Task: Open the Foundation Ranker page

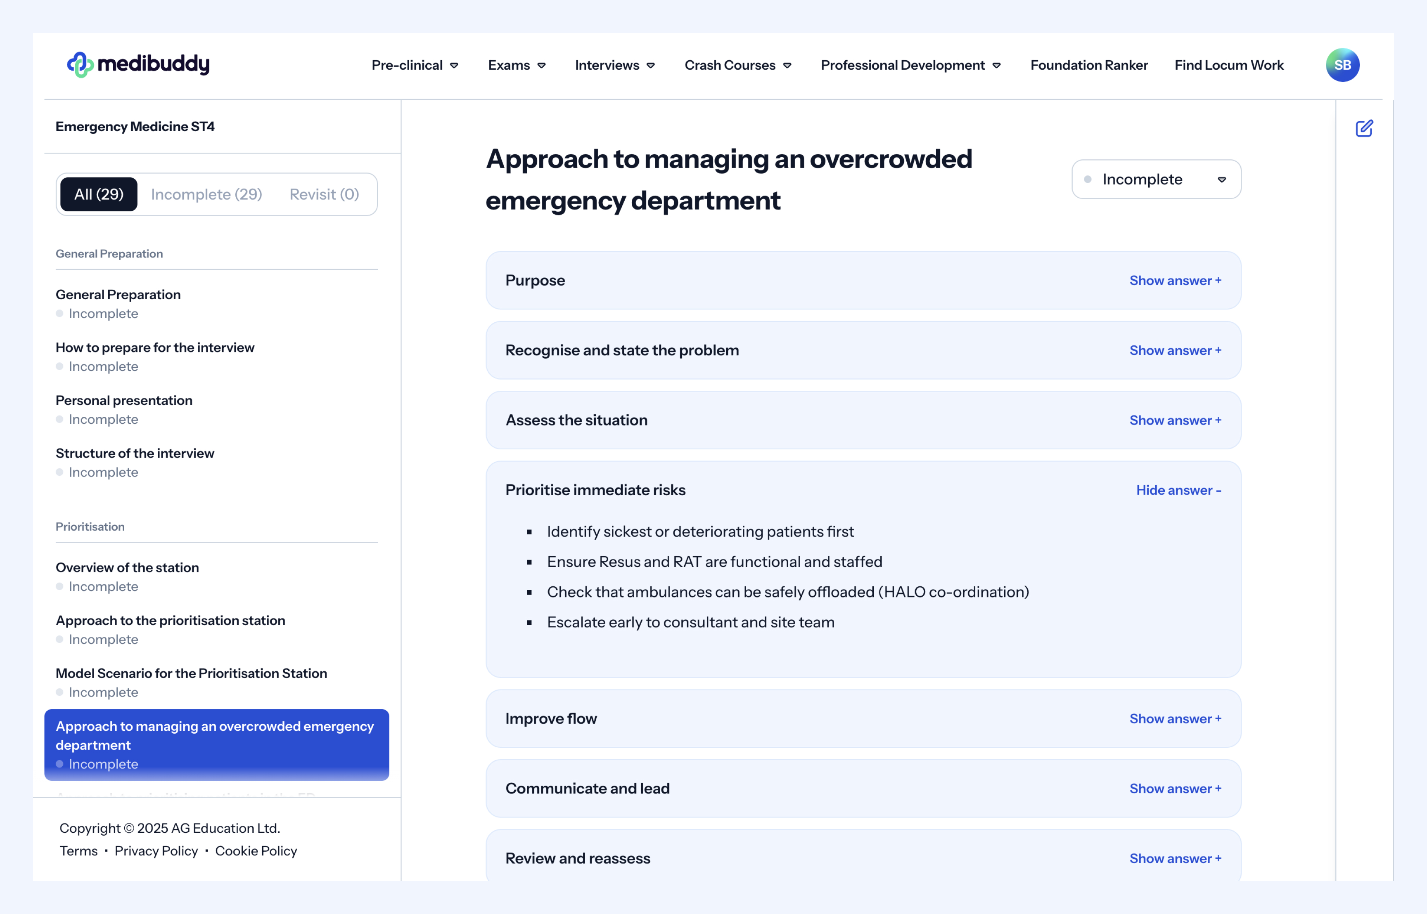Action: [1088, 65]
